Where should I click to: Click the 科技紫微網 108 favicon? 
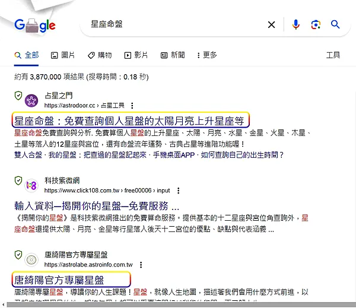click(31, 186)
